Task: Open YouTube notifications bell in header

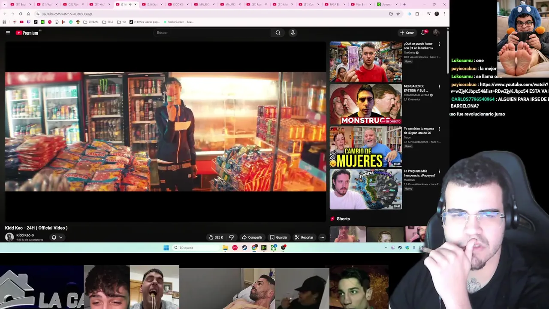Action: click(x=423, y=33)
